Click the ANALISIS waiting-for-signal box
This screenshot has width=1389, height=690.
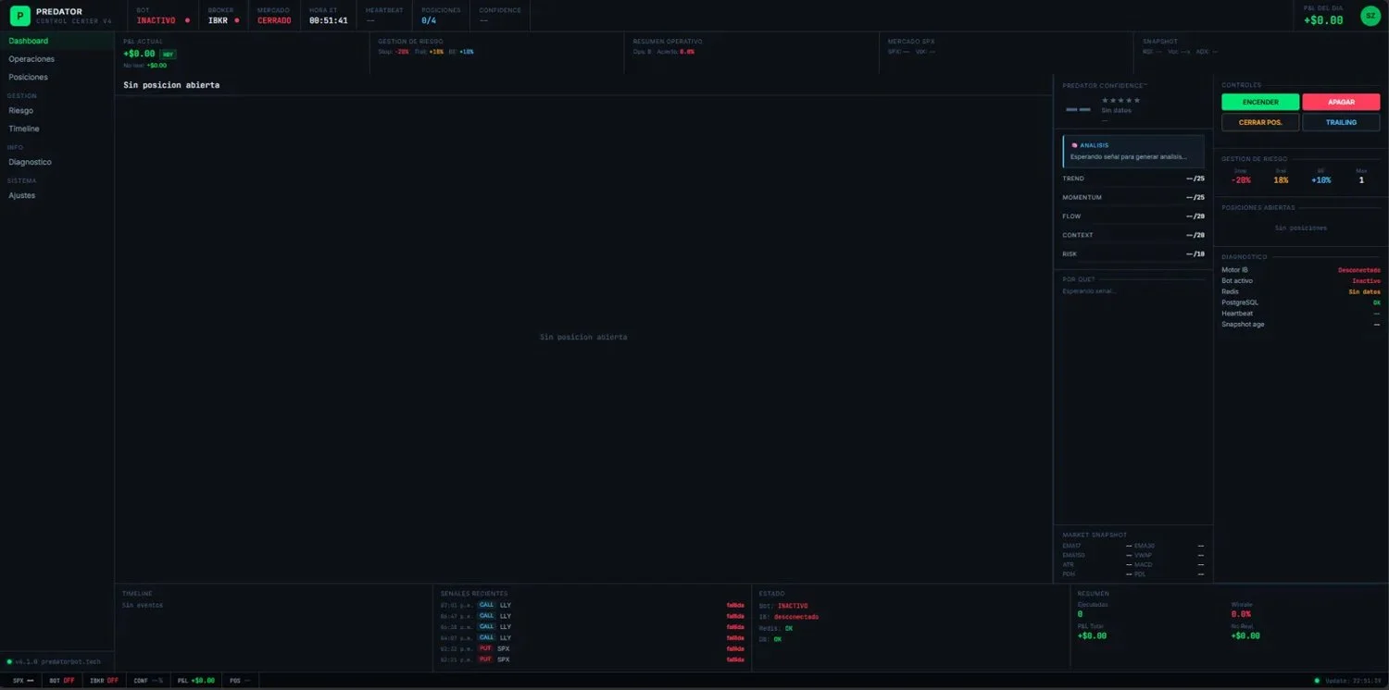(1133, 152)
